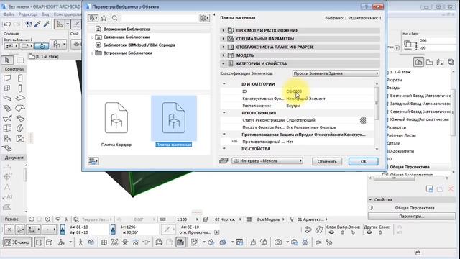Select Библиотеки BIMcloud / BIM Сервера
The width and height of the screenshot is (460, 259).
(139, 45)
